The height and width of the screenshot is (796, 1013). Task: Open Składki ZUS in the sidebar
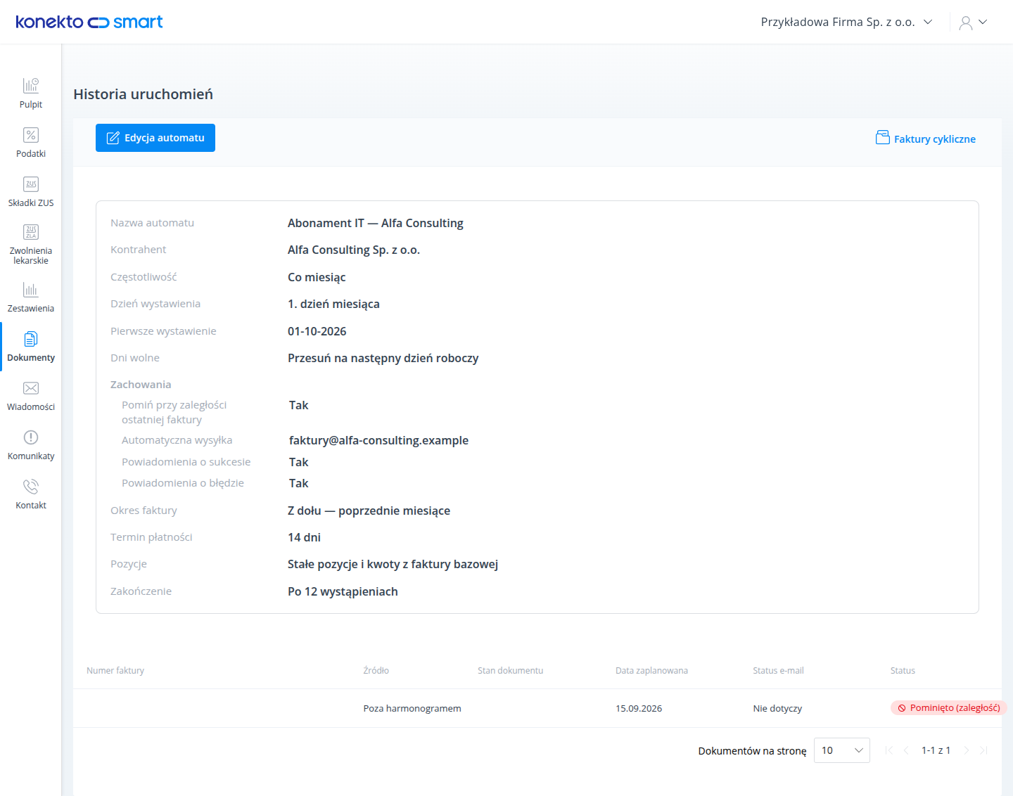coord(31,191)
